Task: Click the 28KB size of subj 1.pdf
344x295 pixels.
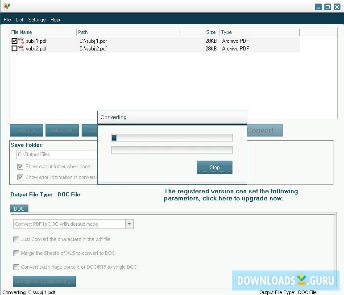Action: [211, 41]
